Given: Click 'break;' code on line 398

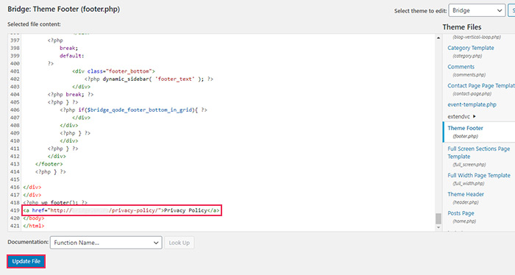Looking at the screenshot, I should click(x=69, y=48).
